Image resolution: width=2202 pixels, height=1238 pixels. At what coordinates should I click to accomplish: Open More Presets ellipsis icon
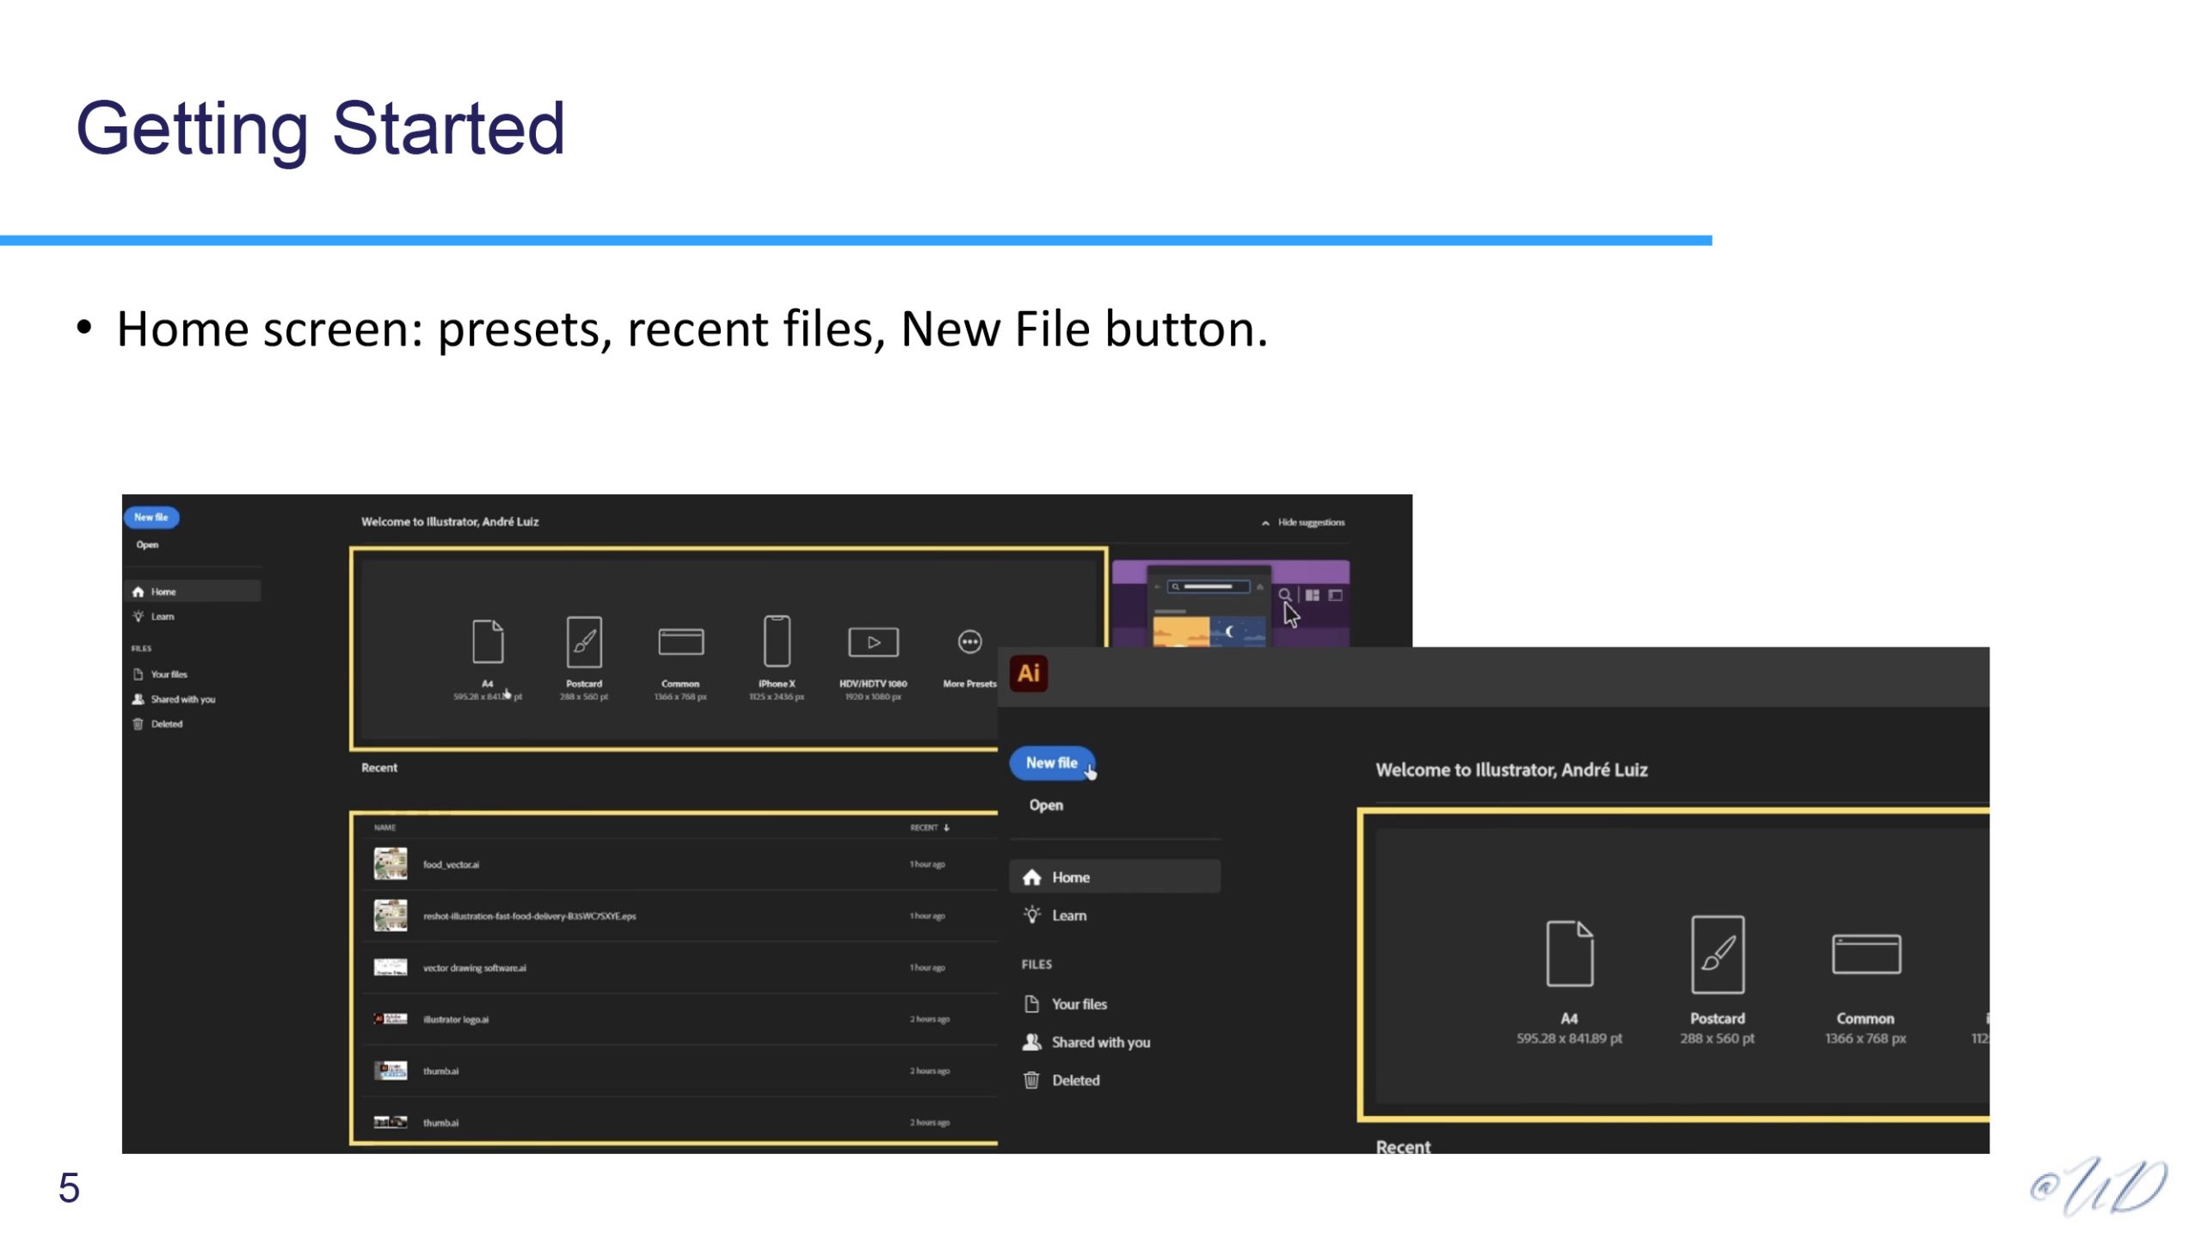[x=969, y=641]
